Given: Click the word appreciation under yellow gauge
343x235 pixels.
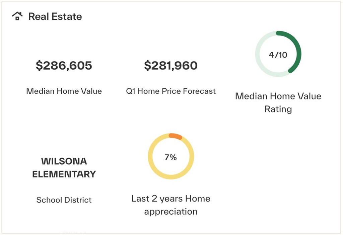Looking at the screenshot, I should click(171, 212).
